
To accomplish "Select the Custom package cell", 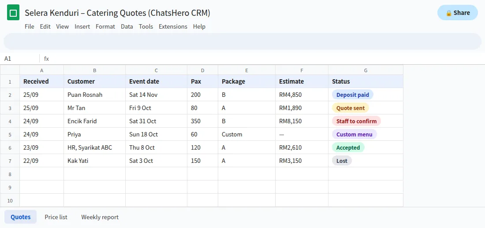I will tap(246, 134).
